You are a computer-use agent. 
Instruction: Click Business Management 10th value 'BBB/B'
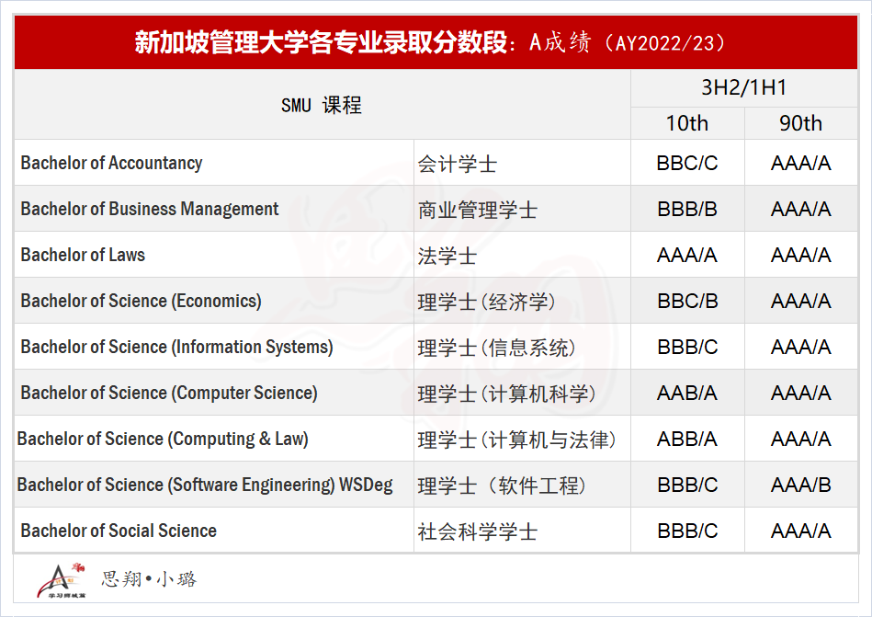(x=686, y=209)
